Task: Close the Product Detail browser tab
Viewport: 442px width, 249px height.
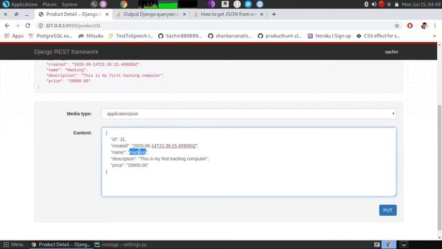Action: tap(107, 14)
